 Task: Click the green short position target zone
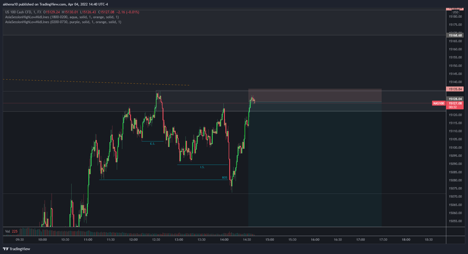click(x=315, y=164)
